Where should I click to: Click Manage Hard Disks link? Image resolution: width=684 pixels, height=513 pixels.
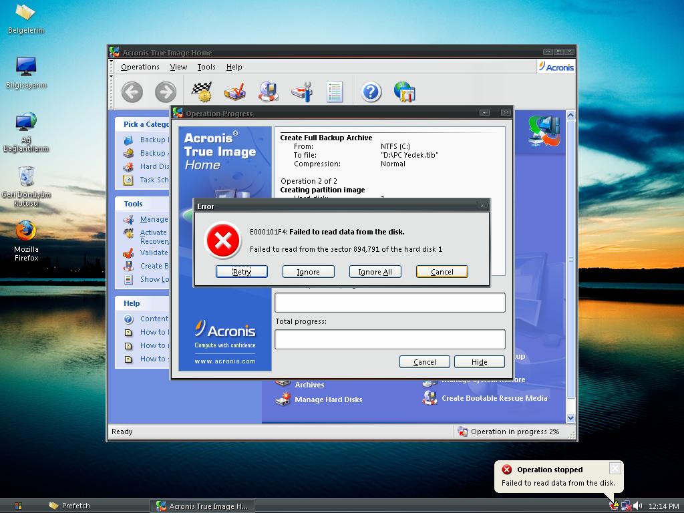[x=329, y=399]
